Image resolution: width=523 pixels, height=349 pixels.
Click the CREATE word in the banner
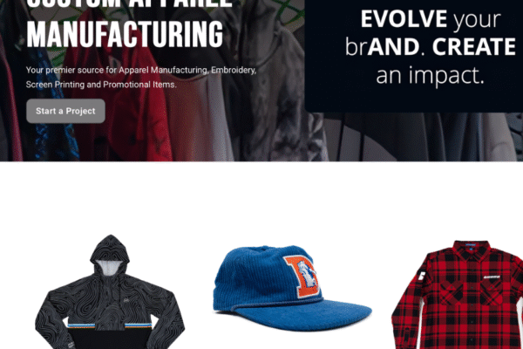click(x=474, y=47)
